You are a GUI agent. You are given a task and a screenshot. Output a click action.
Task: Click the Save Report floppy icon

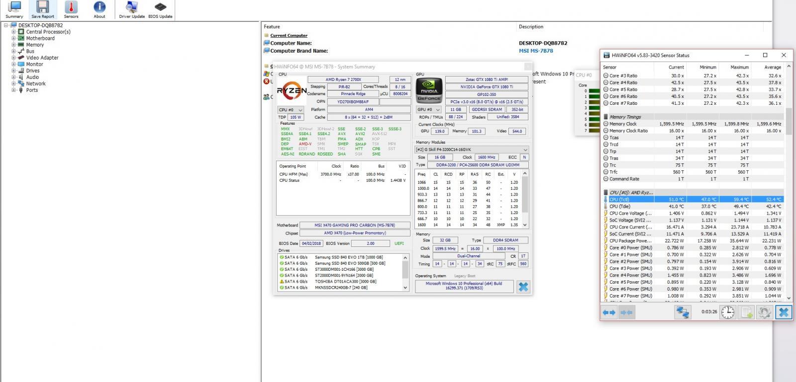pos(43,6)
